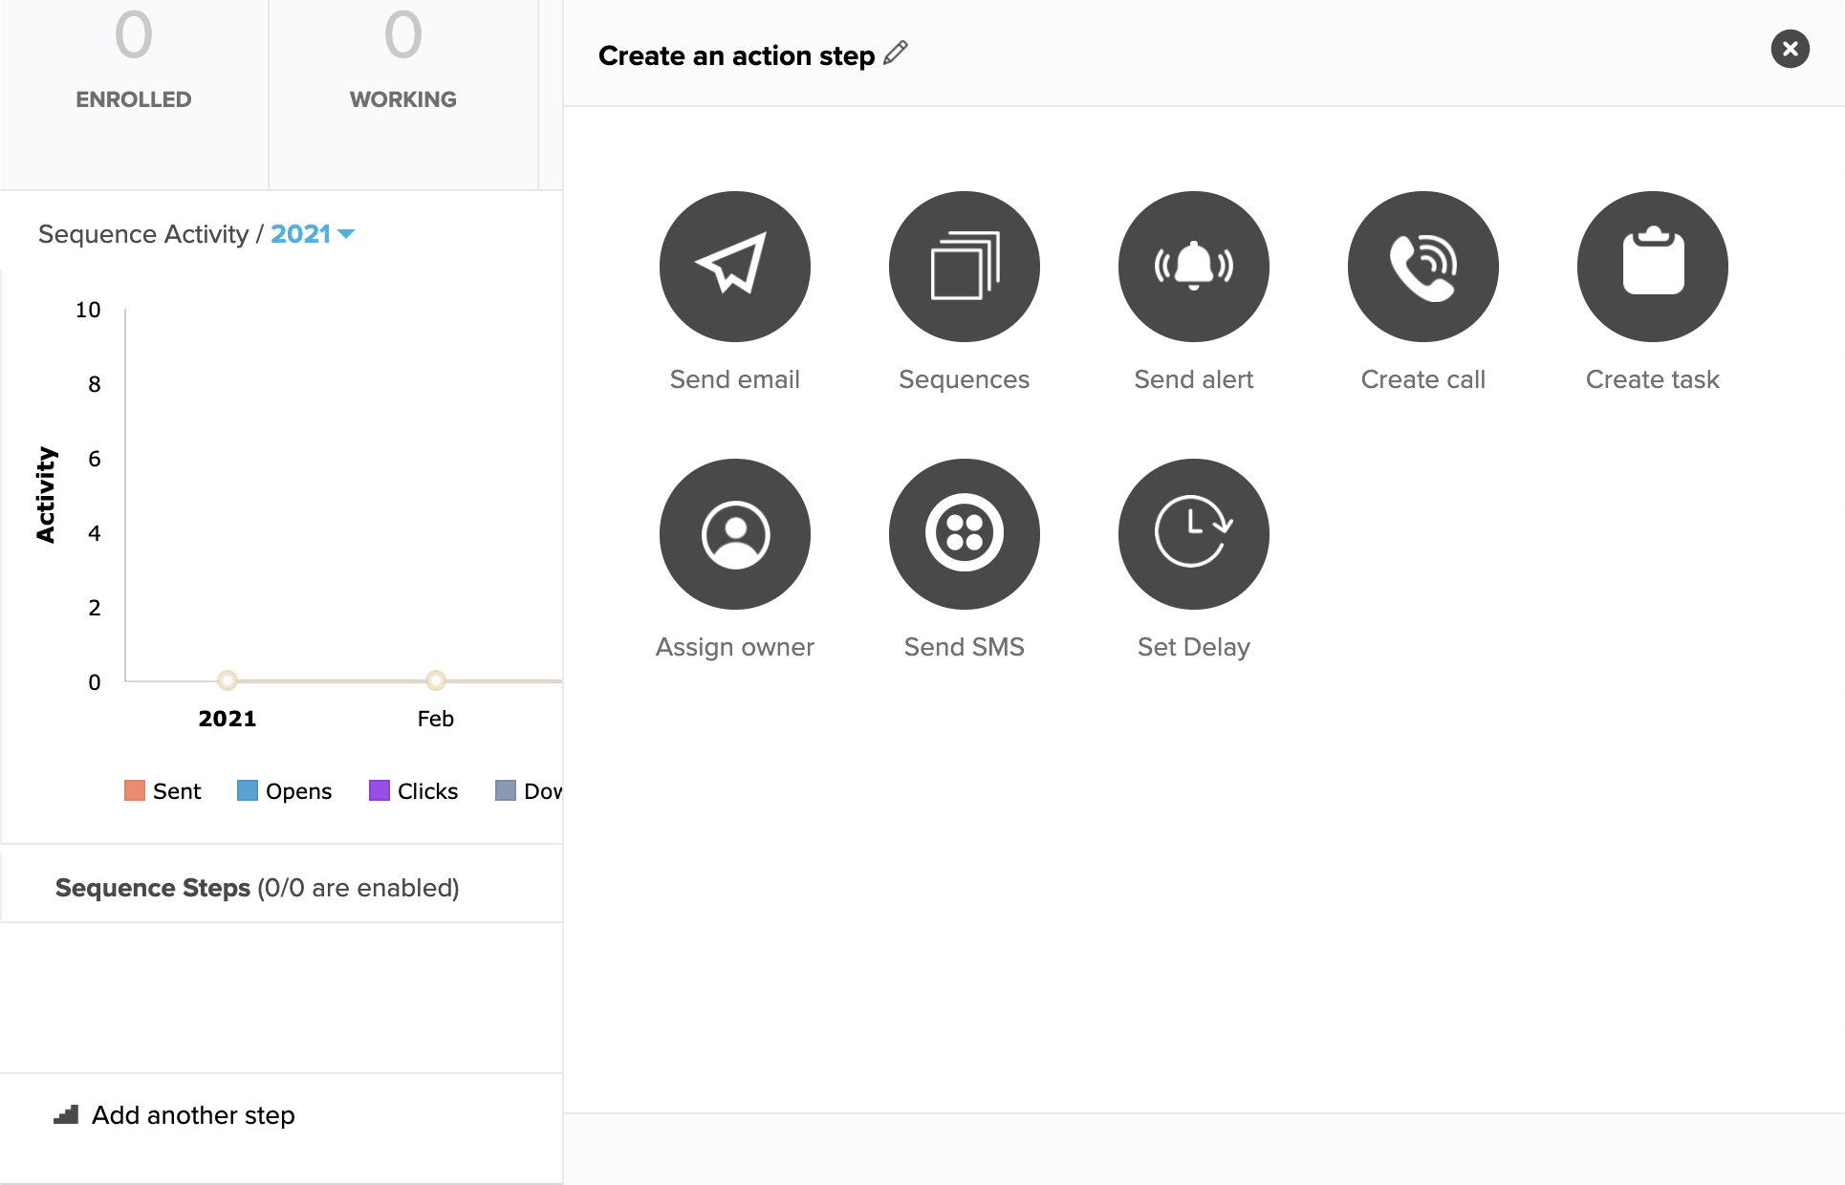The image size is (1845, 1185).
Task: Select the Sequences action icon
Action: click(x=964, y=267)
